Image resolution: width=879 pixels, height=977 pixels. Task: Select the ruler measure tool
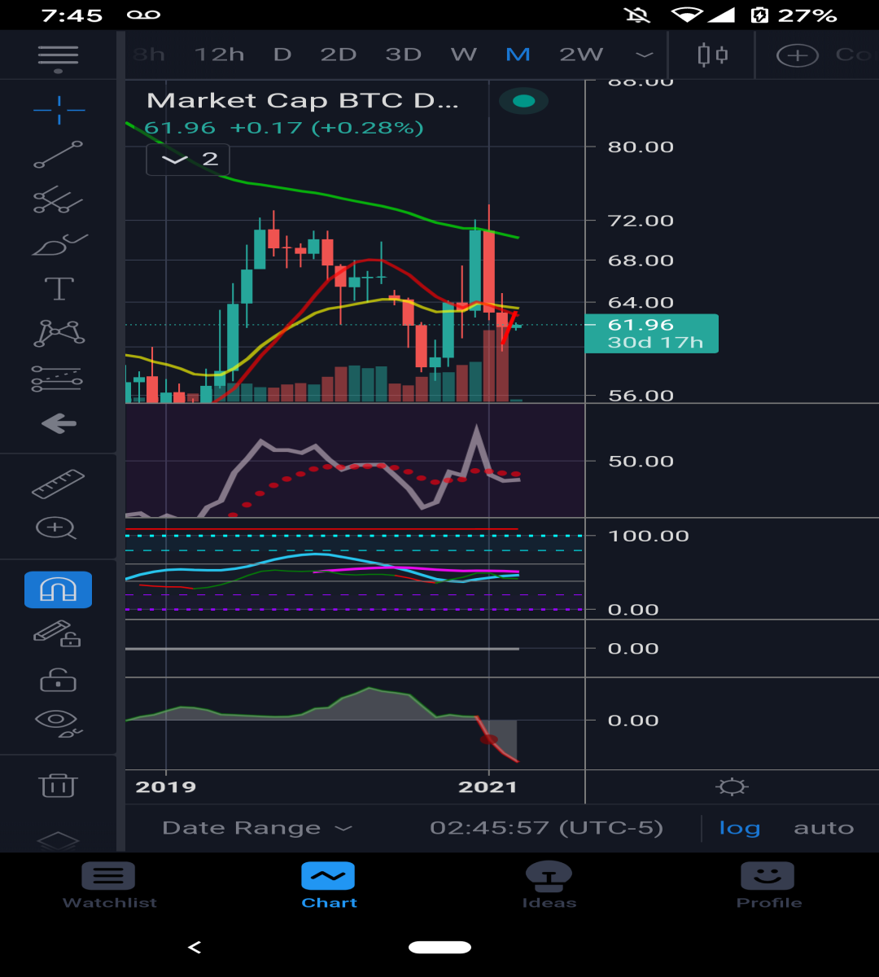point(58,484)
